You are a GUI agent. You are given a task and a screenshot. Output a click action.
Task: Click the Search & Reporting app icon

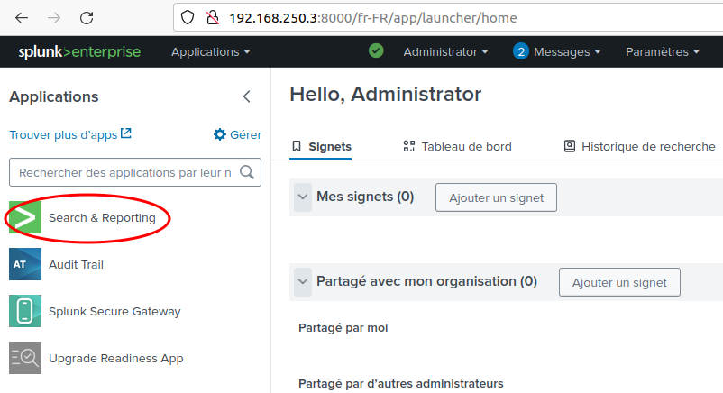click(25, 217)
